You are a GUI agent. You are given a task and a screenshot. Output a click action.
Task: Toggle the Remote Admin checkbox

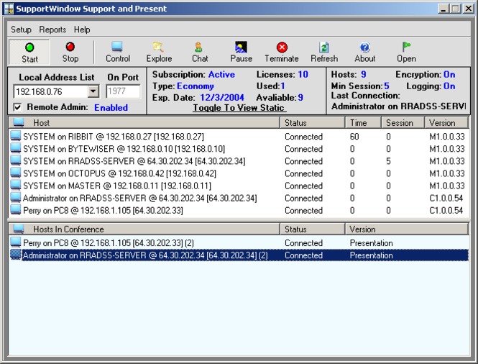click(18, 107)
